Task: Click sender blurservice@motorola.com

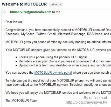Action: pyautogui.click(x=31, y=12)
